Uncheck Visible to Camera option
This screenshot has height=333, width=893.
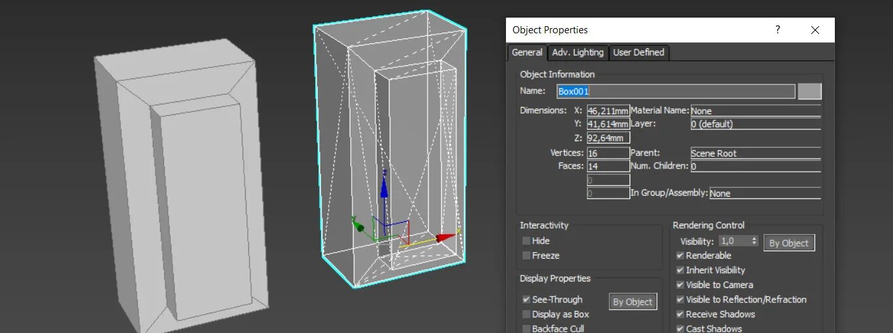coord(680,285)
